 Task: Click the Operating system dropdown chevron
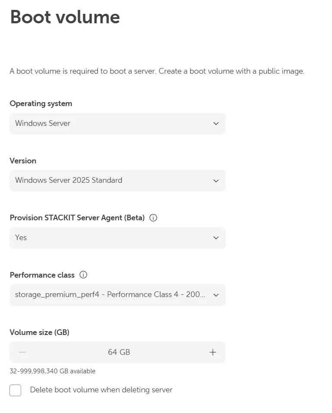216,124
